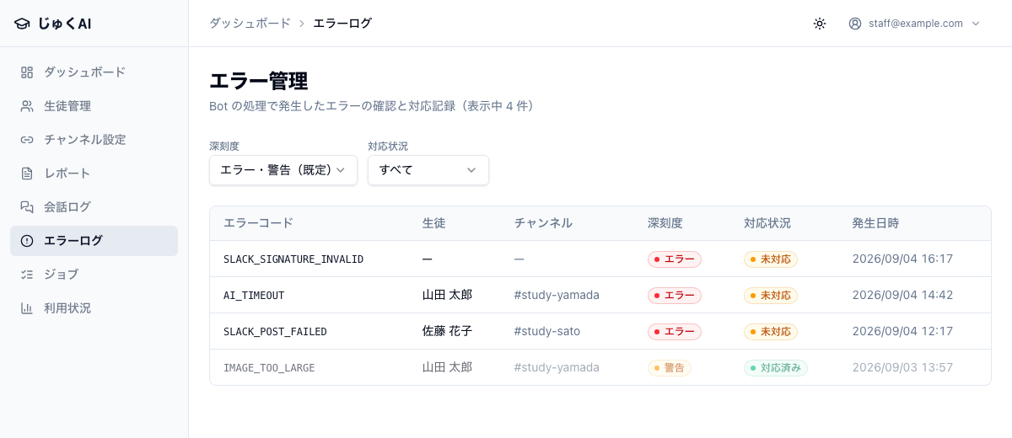Click #study-yamada in the AI_TIMEOUT row

[x=557, y=296]
